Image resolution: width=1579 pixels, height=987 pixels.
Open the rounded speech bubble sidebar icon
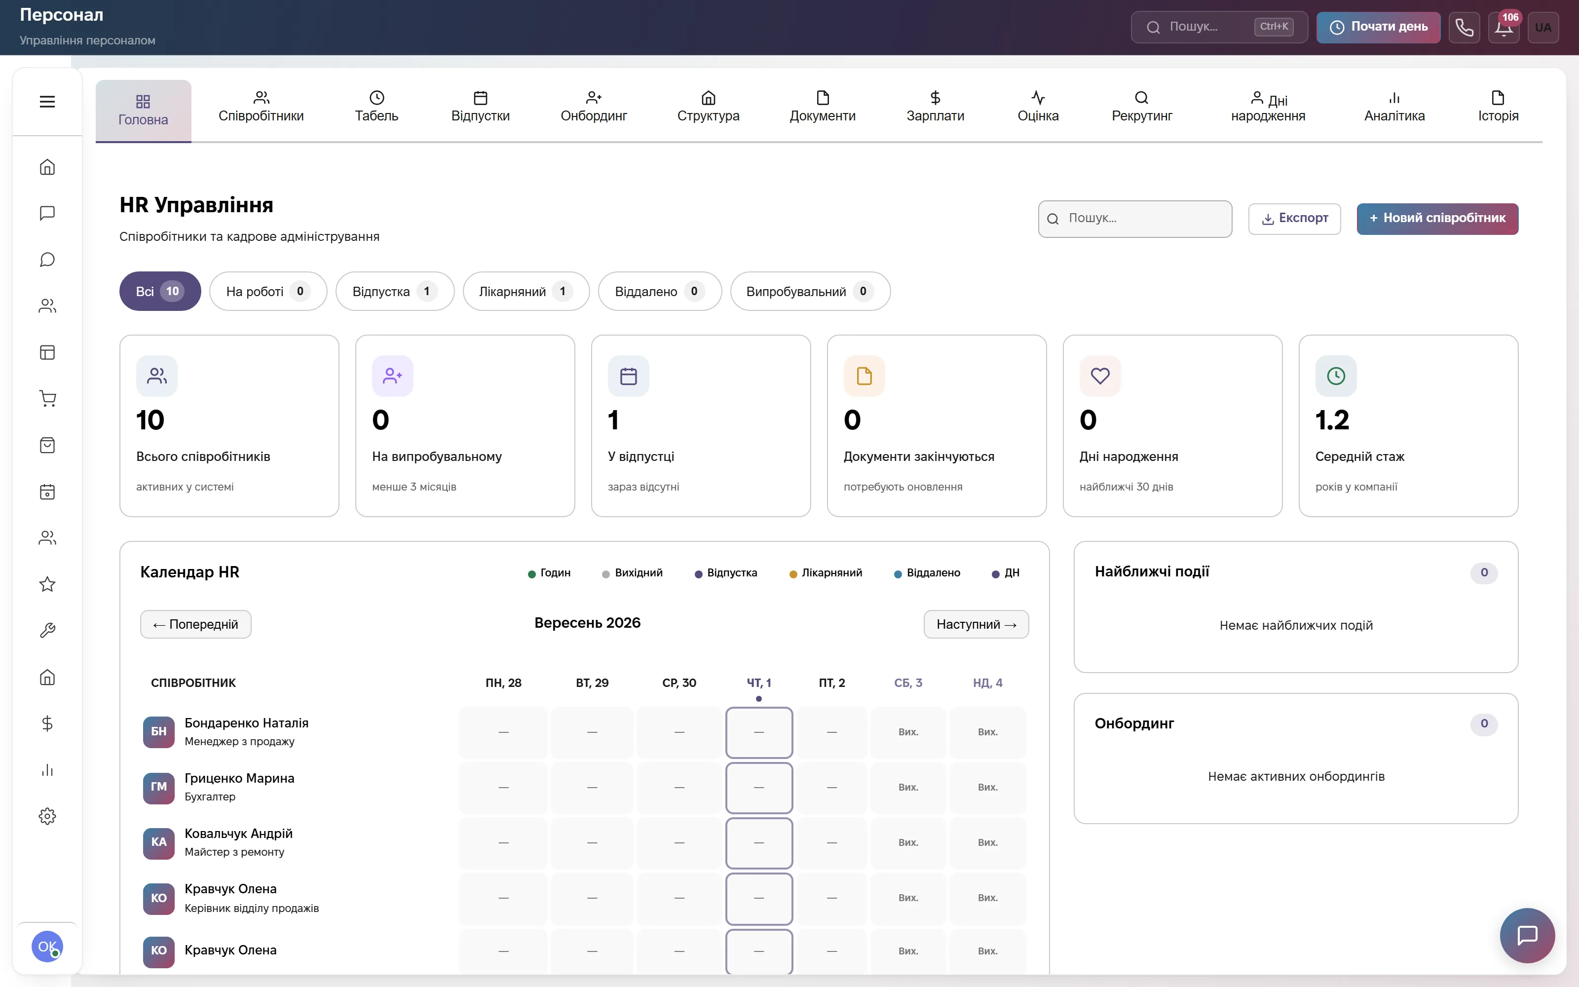click(x=47, y=260)
